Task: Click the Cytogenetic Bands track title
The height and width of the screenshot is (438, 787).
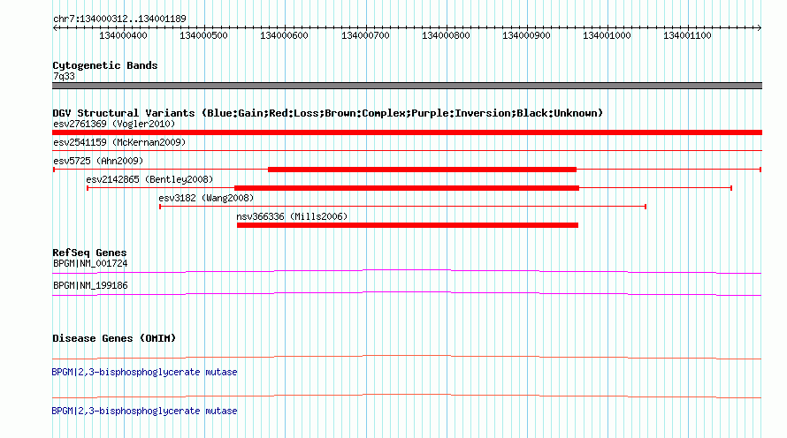Action: 105,65
